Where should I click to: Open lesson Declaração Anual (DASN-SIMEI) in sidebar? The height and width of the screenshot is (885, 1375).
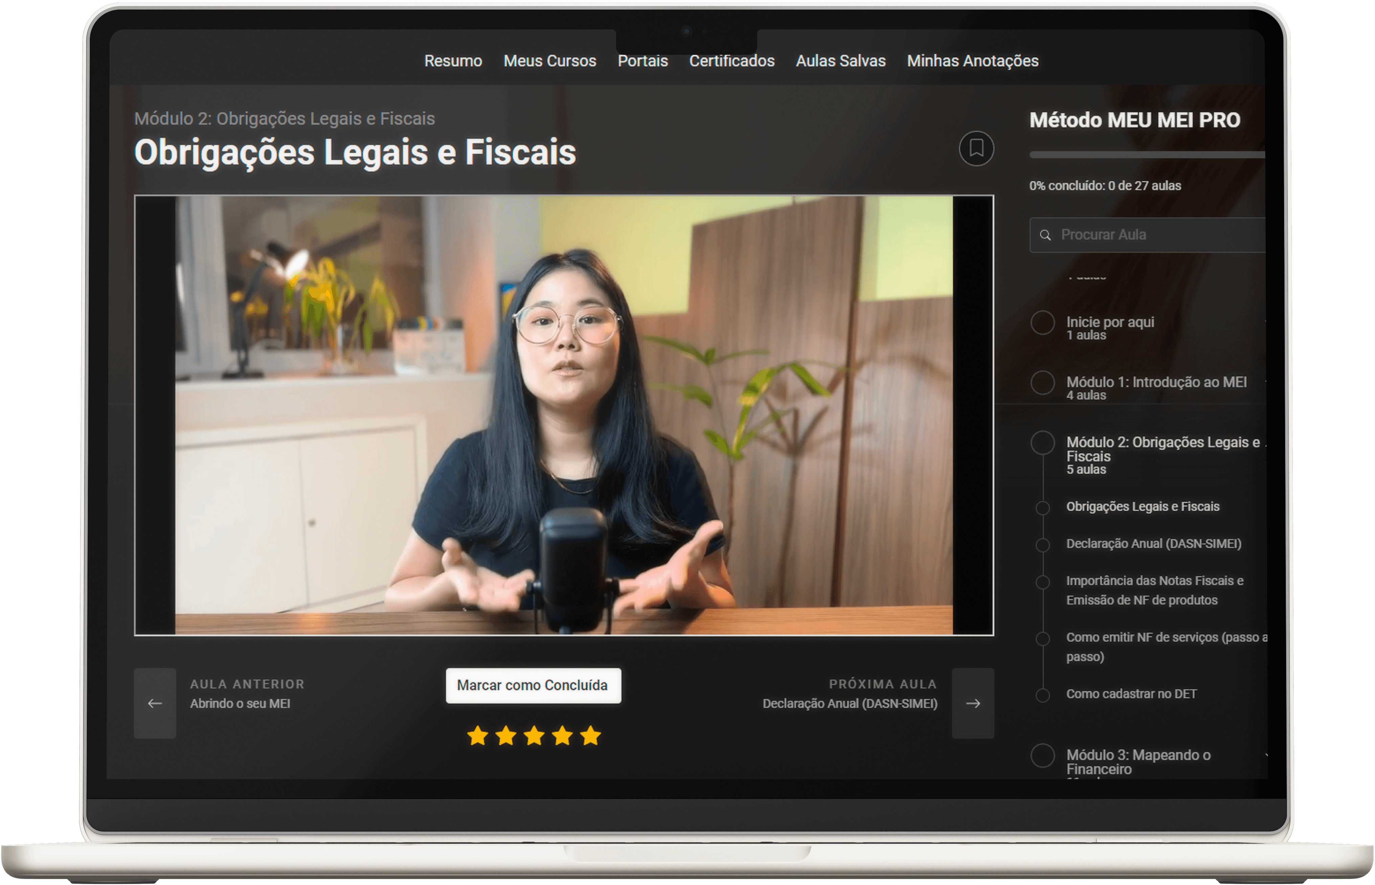(x=1153, y=544)
